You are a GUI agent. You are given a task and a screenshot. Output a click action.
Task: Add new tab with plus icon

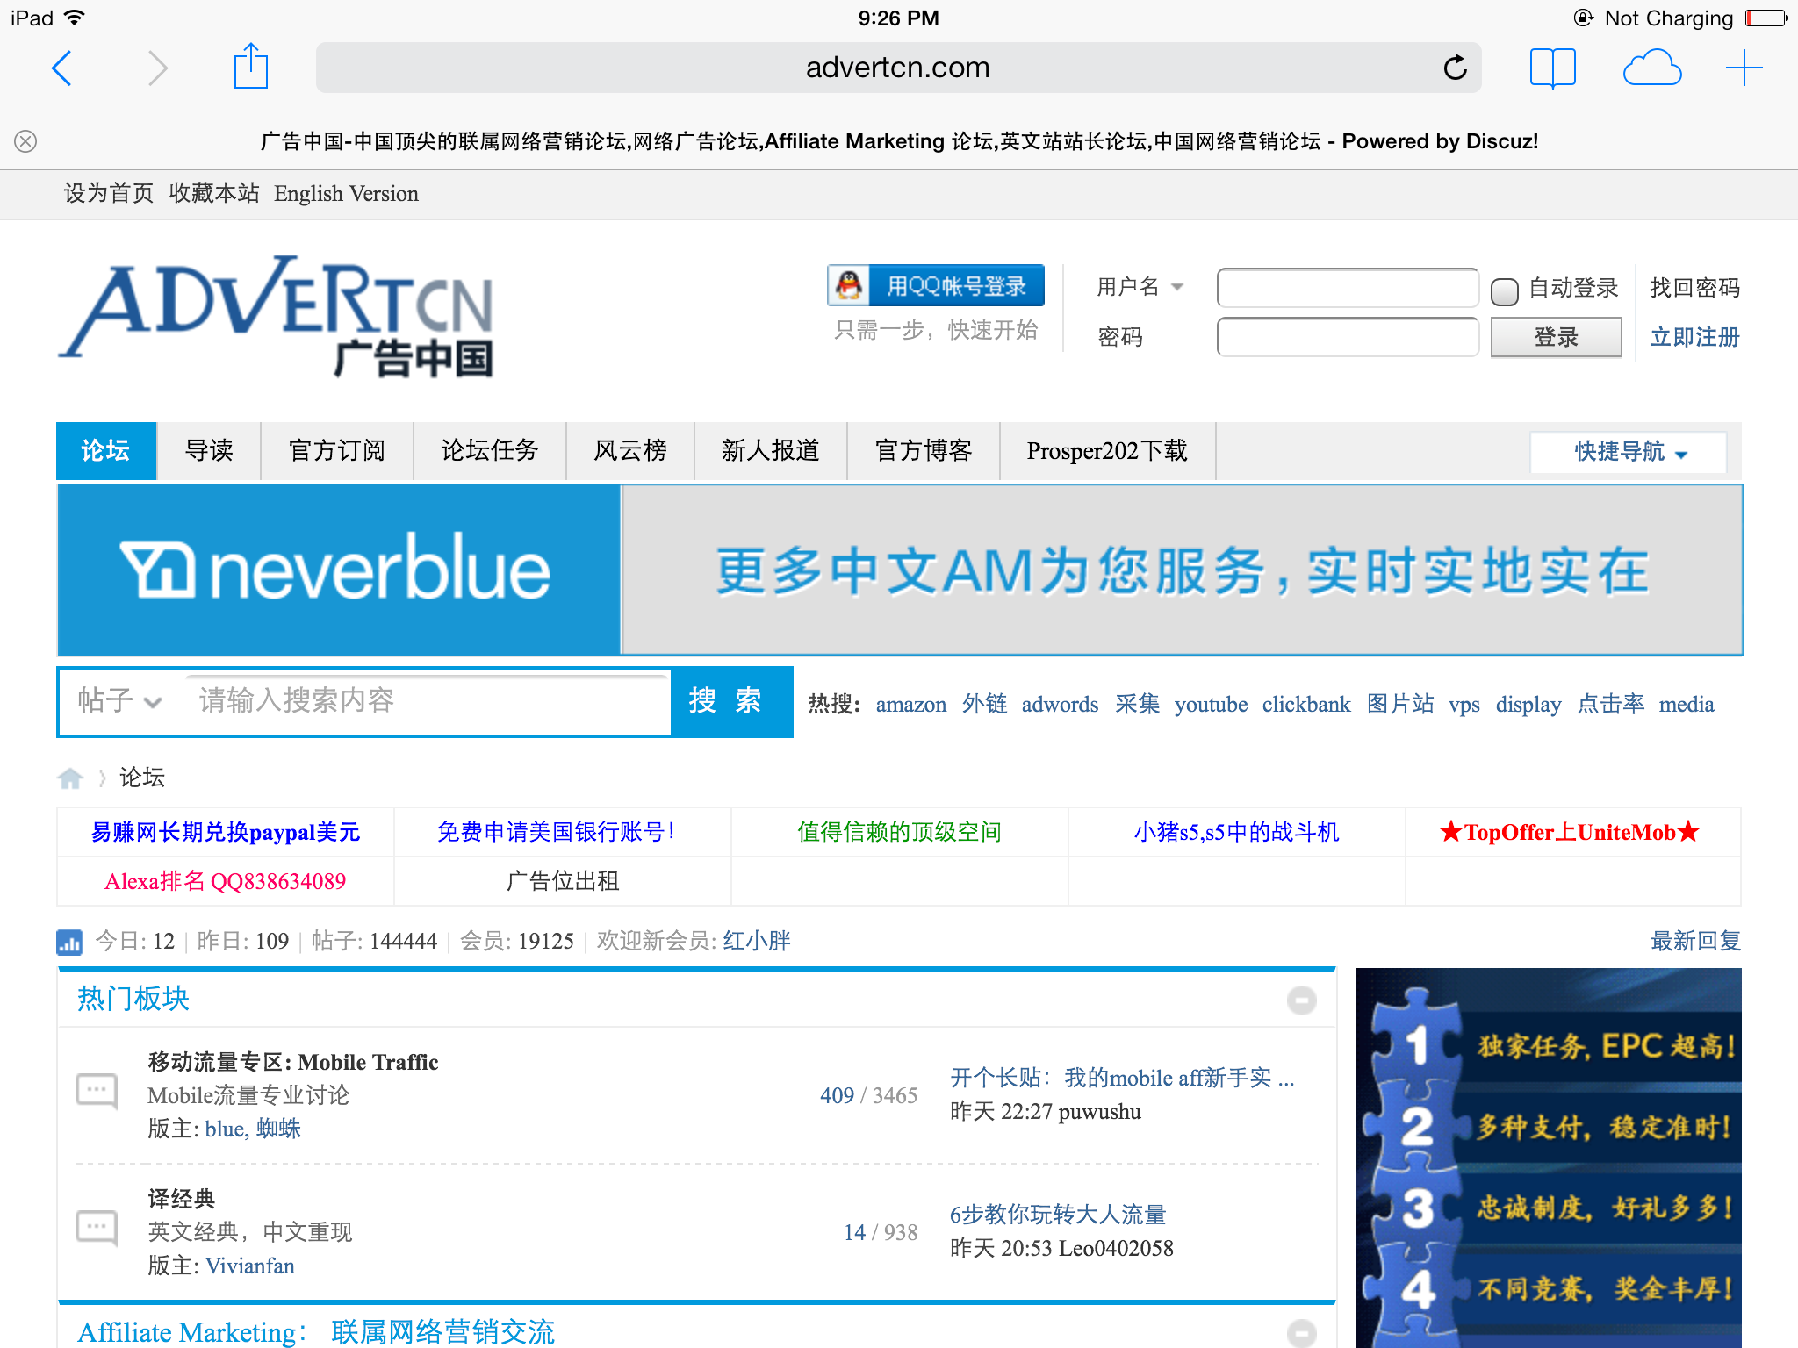tap(1744, 68)
